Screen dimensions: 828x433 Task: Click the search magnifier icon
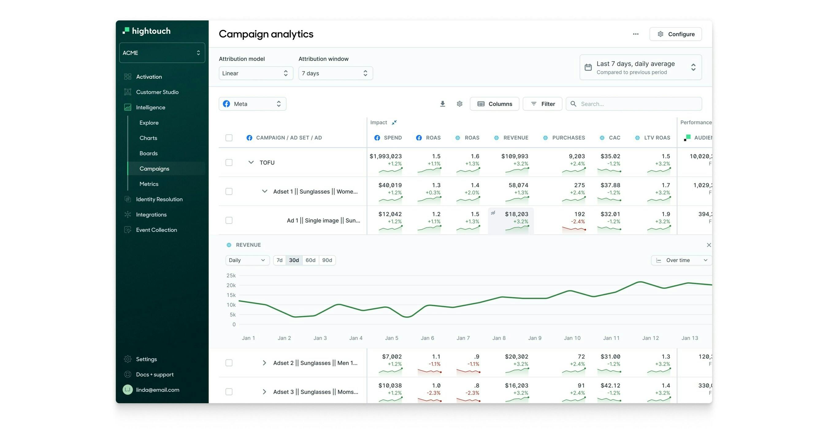coord(573,104)
